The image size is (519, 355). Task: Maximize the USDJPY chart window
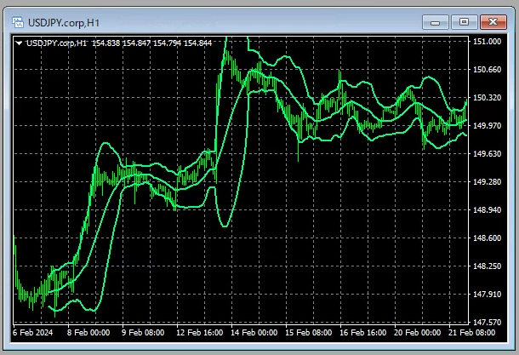463,21
